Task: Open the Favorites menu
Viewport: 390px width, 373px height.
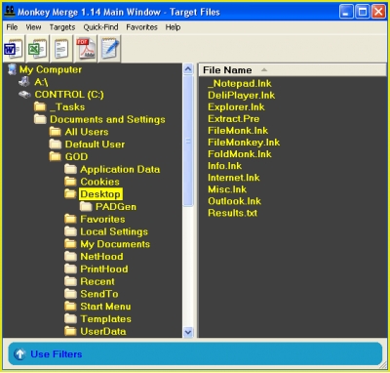Action: coord(141,27)
